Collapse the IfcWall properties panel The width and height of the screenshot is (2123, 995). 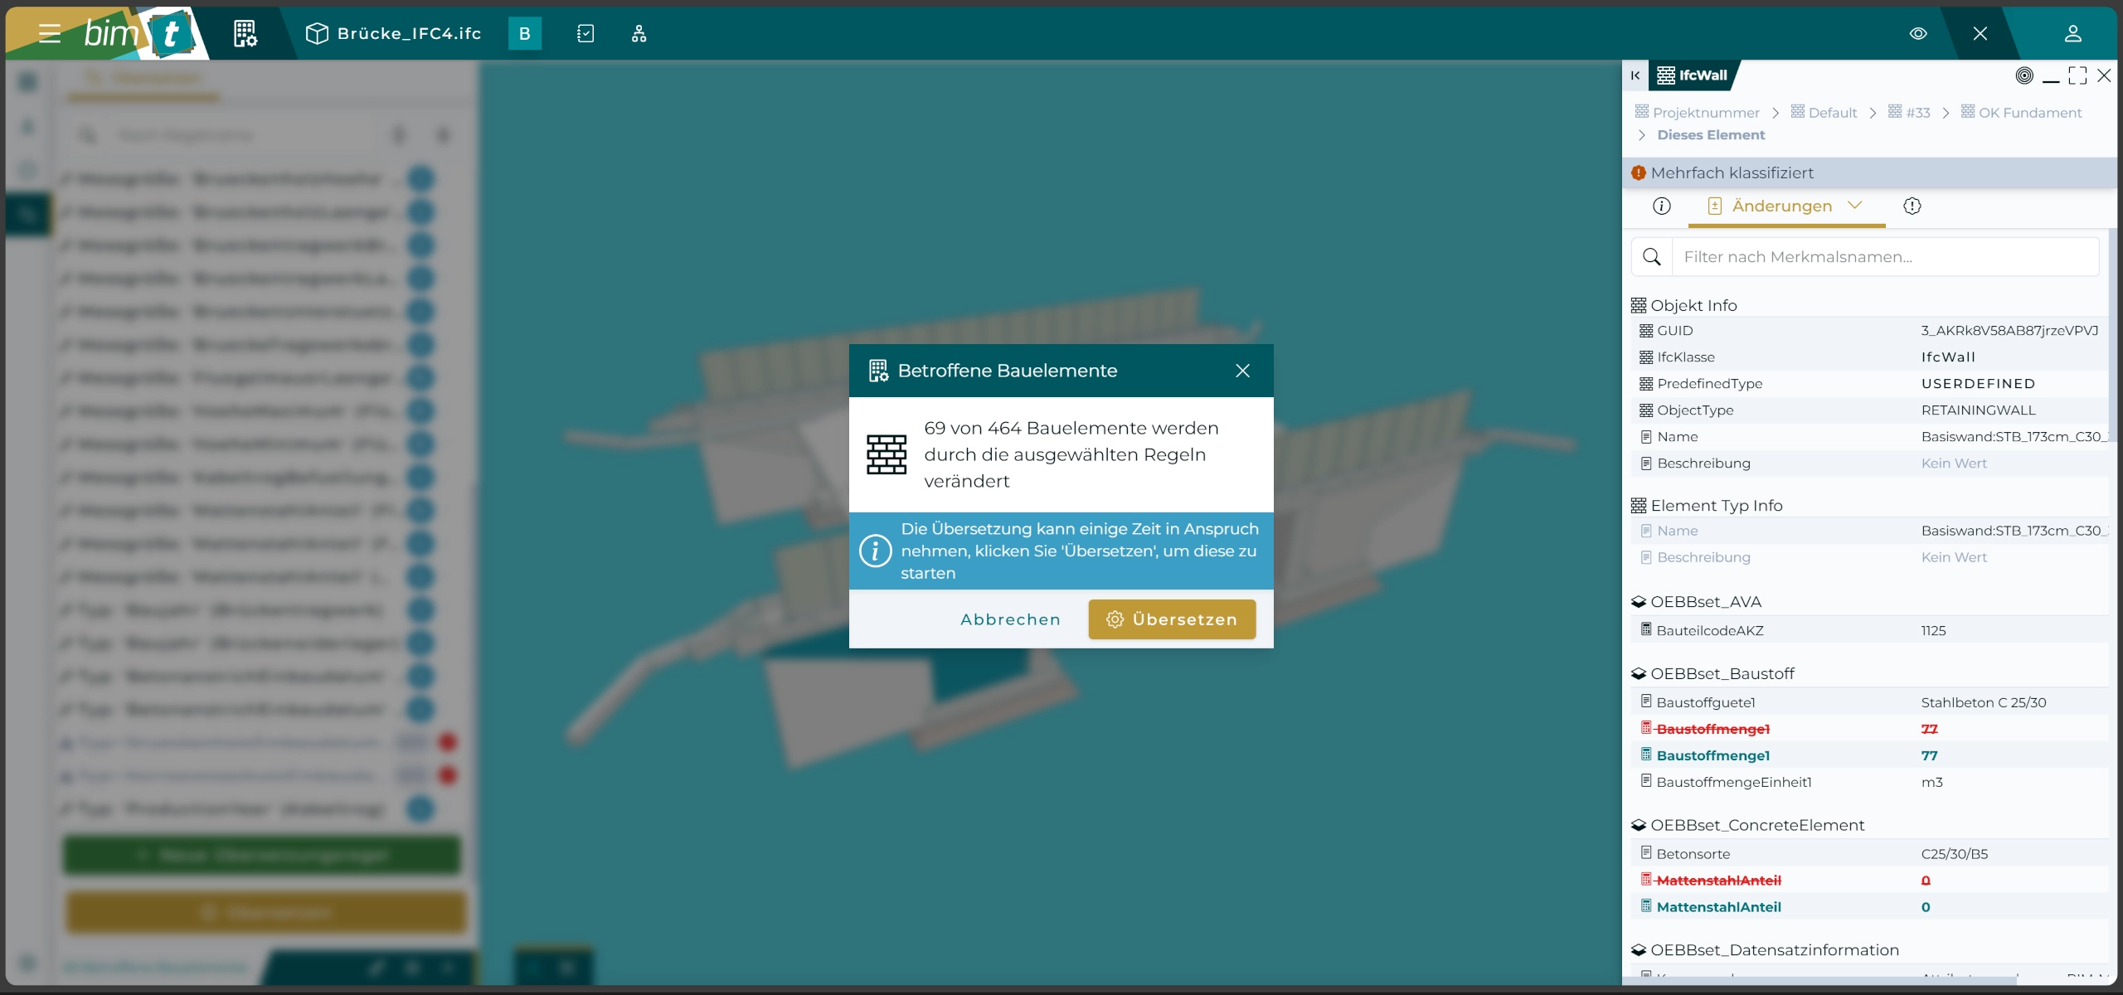tap(1635, 75)
